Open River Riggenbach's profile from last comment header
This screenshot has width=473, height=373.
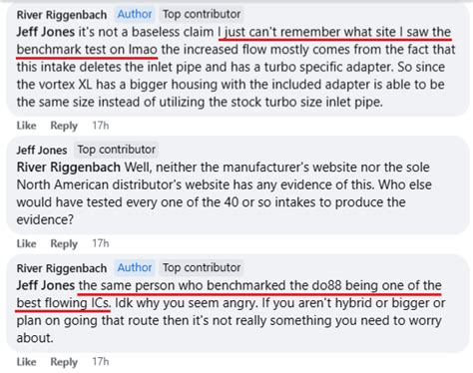tap(62, 268)
